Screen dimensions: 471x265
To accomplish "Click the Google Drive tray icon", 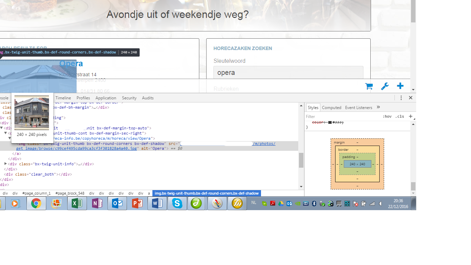I will coord(281,204).
